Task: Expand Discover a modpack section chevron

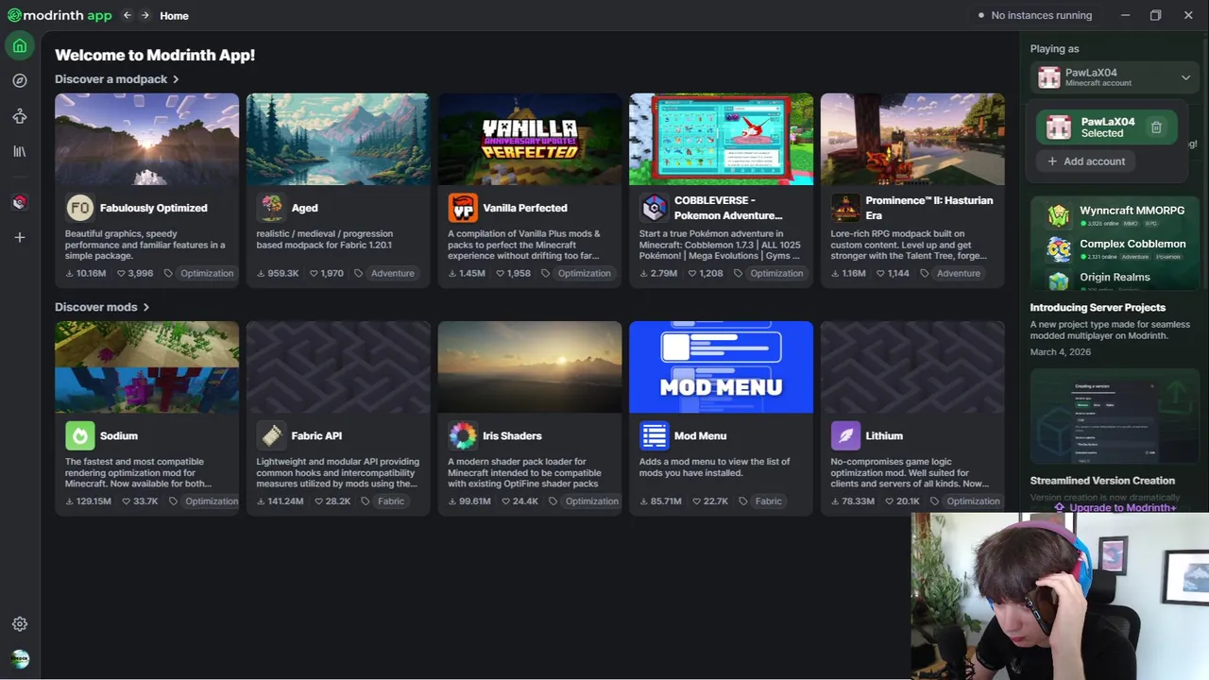Action: click(x=176, y=79)
